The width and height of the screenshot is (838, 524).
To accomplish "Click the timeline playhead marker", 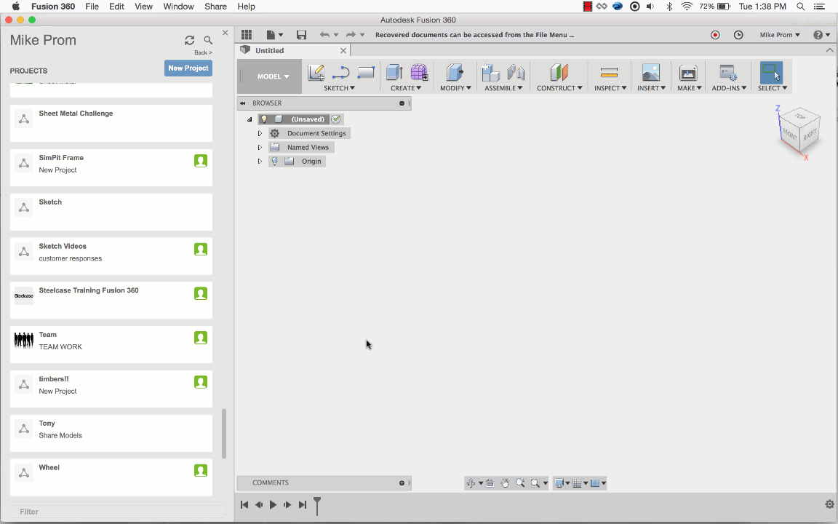I will point(317,505).
